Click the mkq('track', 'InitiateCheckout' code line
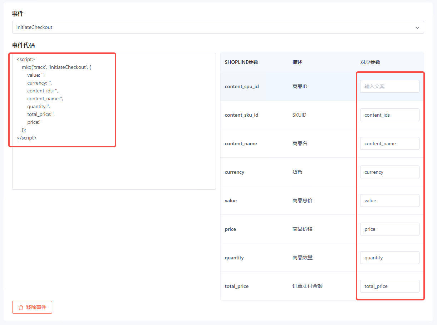 [57, 67]
